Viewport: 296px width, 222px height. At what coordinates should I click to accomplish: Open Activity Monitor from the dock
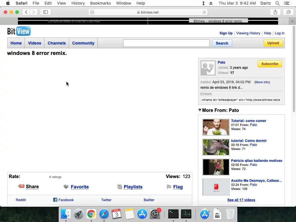[186, 214]
